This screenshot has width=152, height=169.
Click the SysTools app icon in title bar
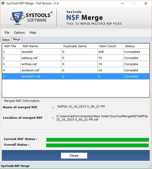tap(3, 3)
